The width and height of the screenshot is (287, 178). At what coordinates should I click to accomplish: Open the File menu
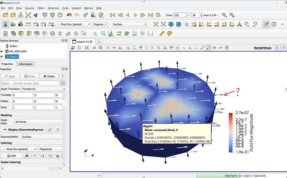(x=3, y=8)
